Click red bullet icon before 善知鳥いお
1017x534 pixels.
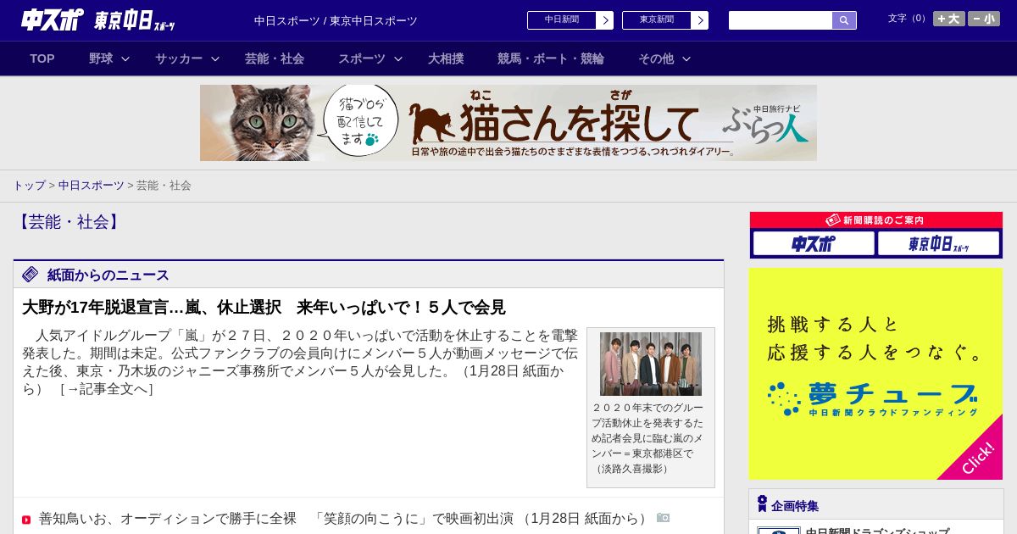26,520
